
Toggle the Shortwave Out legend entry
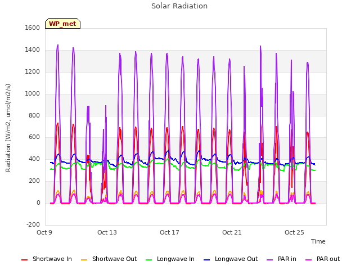click(x=109, y=259)
